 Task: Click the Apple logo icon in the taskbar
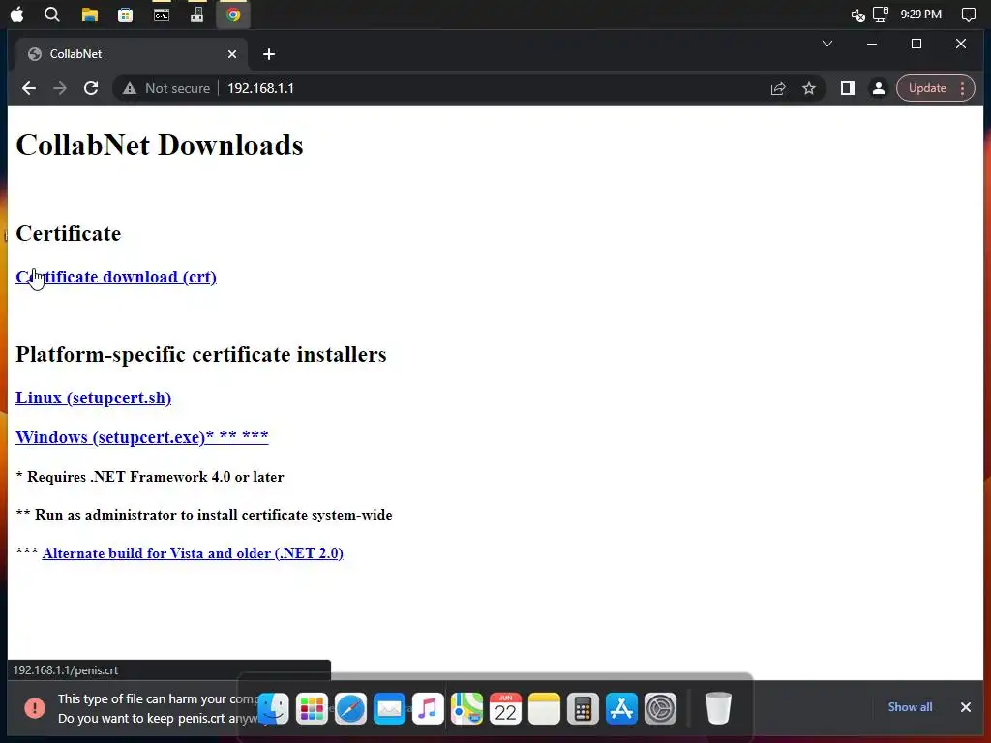[x=17, y=15]
